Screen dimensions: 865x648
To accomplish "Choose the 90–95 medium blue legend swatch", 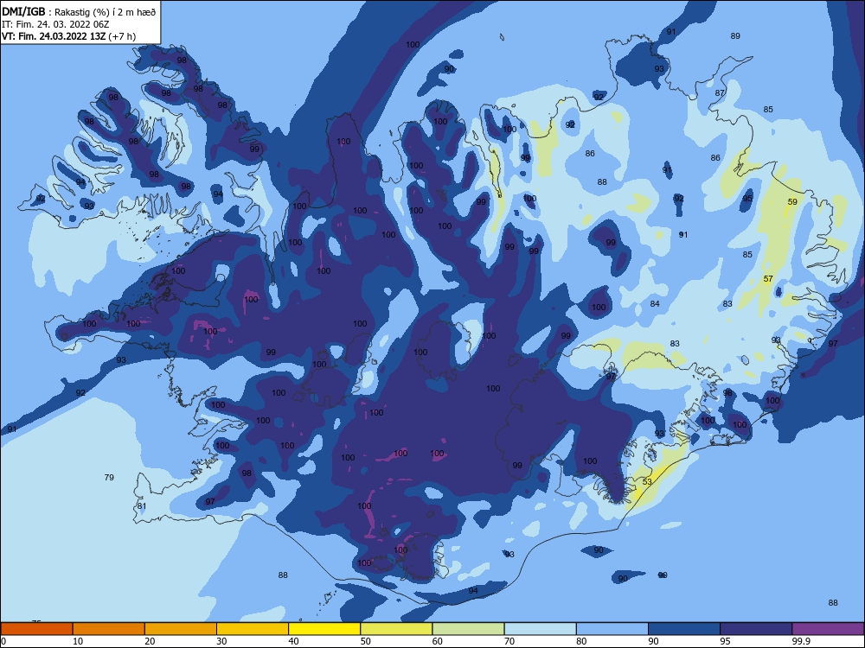I will point(684,629).
